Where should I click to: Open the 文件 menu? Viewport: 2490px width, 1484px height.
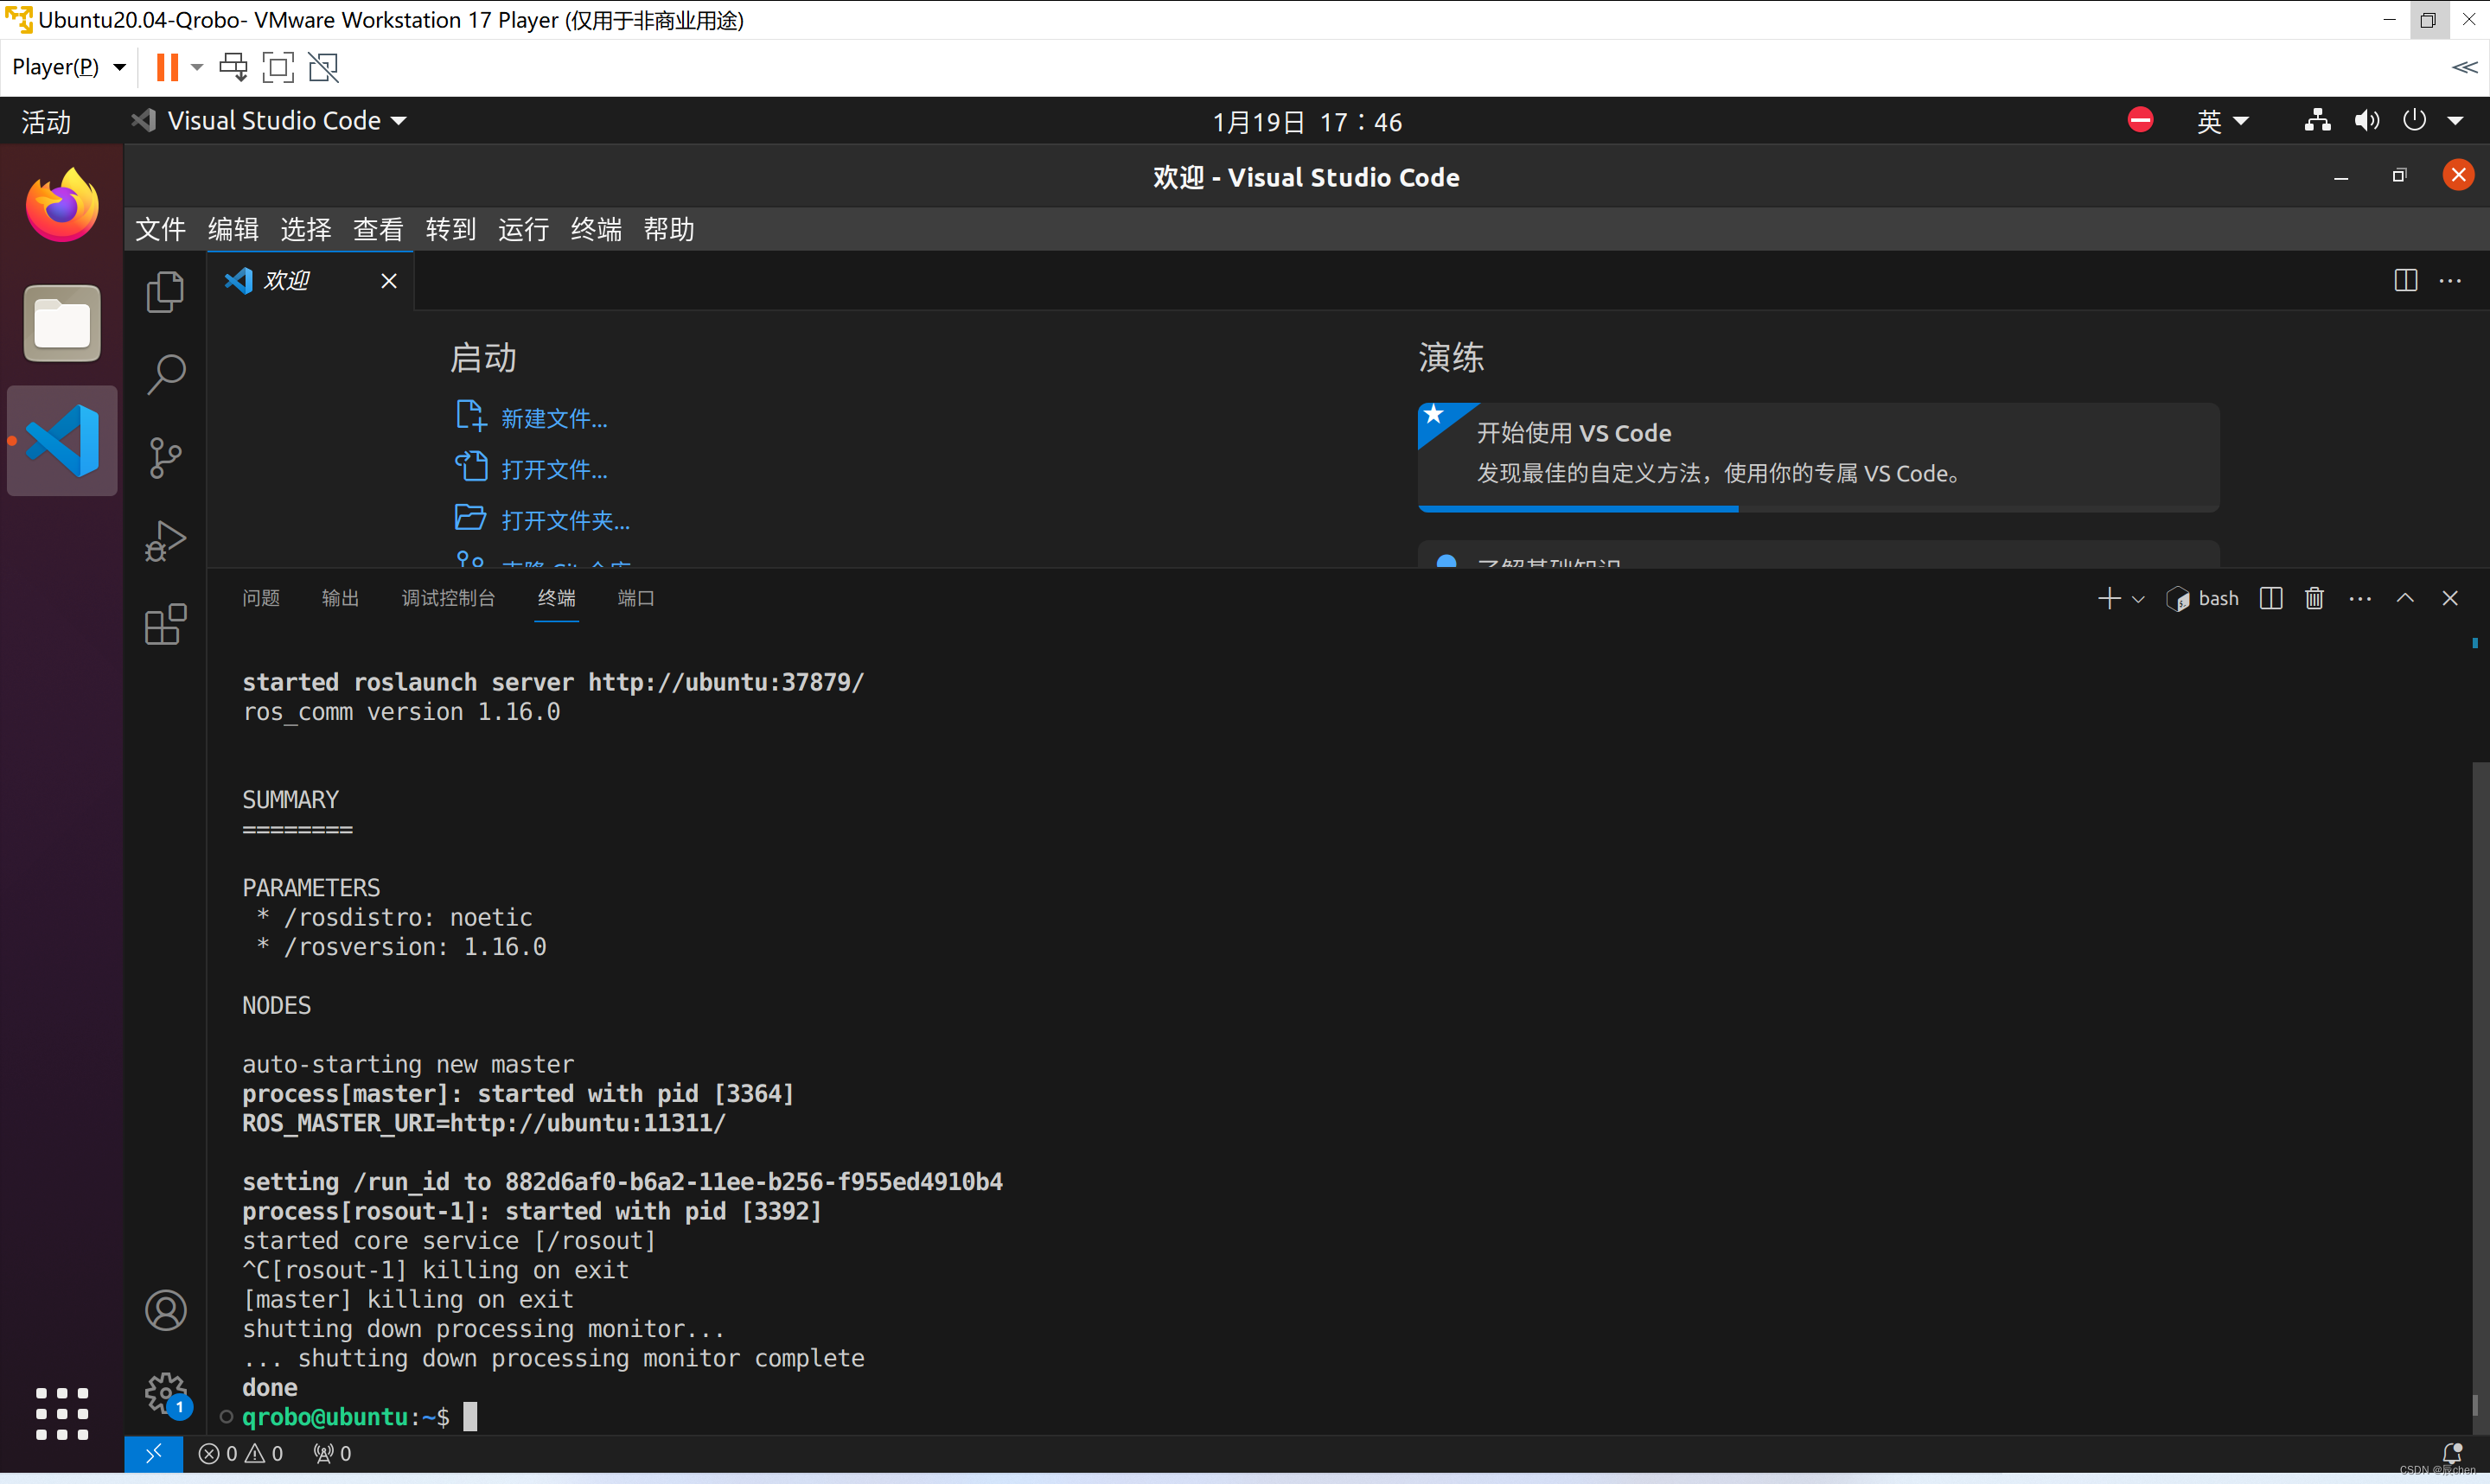tap(160, 229)
